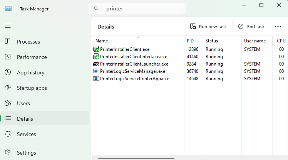Click the Run new task icon

pyautogui.click(x=193, y=26)
